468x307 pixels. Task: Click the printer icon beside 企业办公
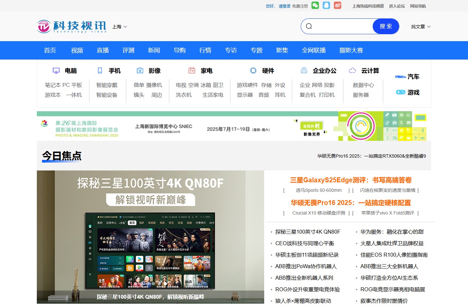[x=304, y=70]
